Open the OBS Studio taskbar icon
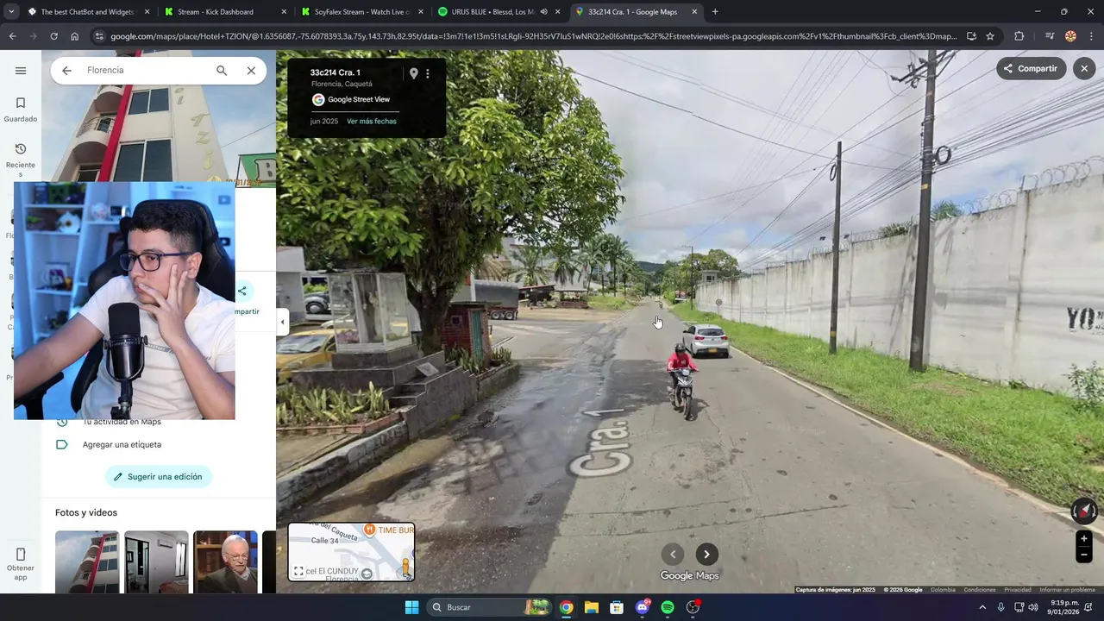This screenshot has width=1104, height=621. click(693, 607)
